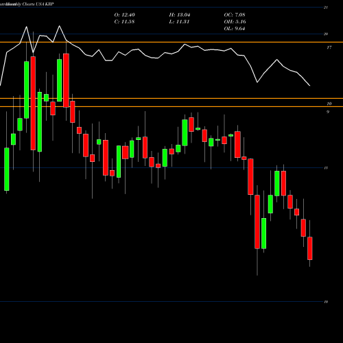Image resolution: width=343 pixels, height=343 pixels.
Task: Click the OL: 9.64 reading
Action: [235, 29]
